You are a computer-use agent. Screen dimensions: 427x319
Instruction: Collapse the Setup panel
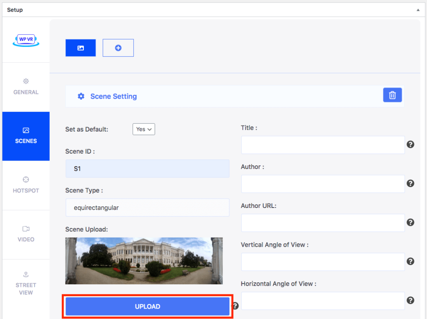point(418,10)
